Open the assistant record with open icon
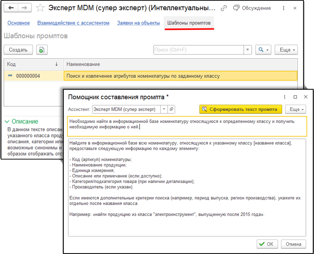 tap(172, 109)
